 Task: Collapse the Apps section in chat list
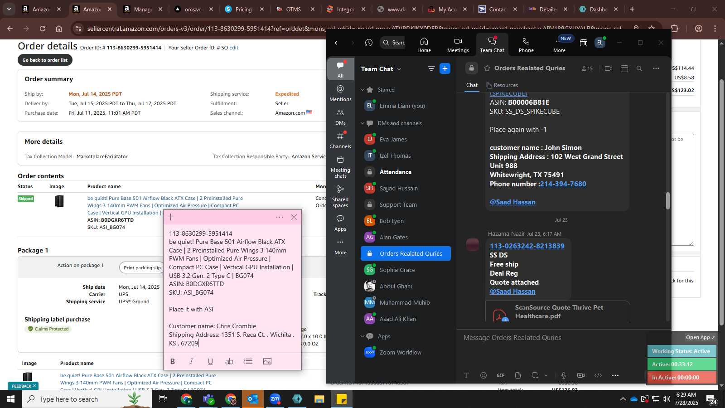[x=362, y=336]
